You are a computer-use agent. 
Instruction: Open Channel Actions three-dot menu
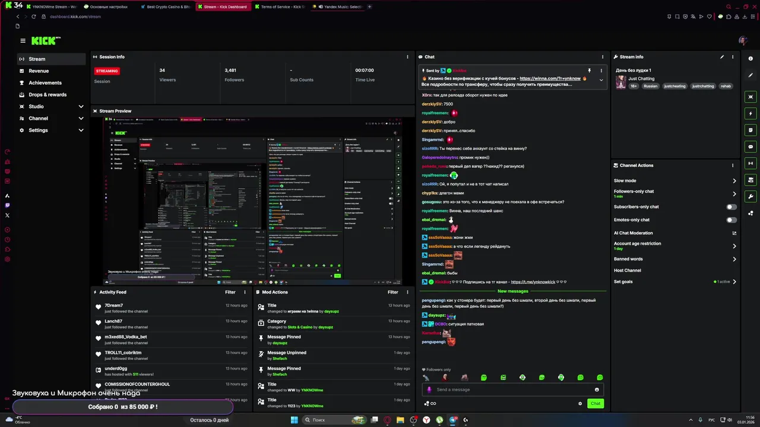[733, 165]
